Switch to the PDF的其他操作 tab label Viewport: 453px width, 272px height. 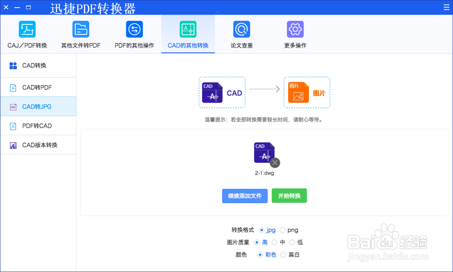click(x=135, y=46)
